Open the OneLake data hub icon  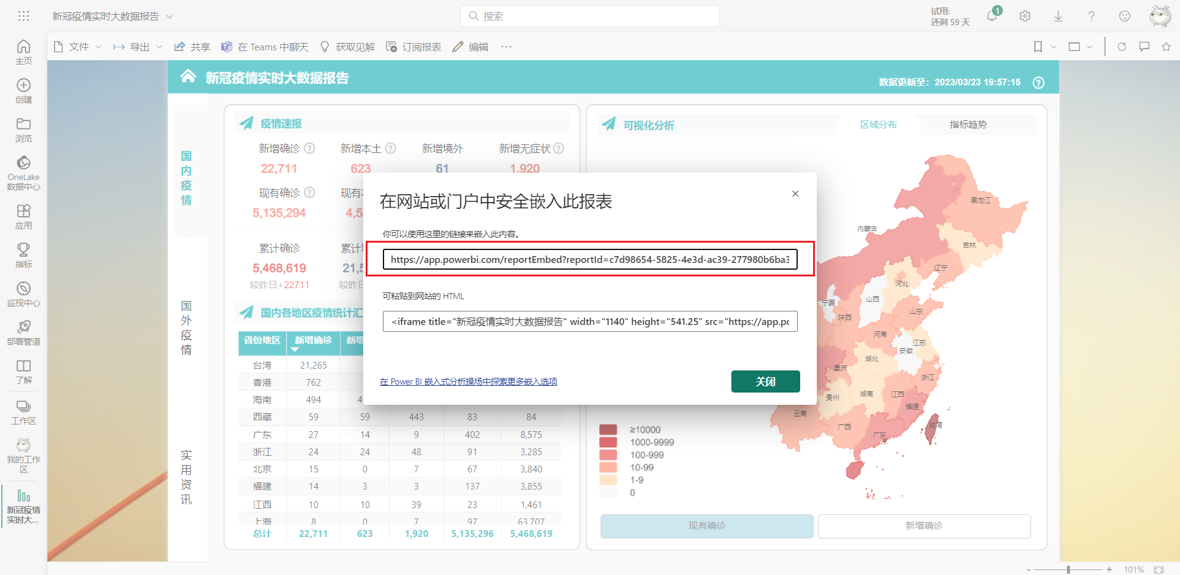pos(23,163)
